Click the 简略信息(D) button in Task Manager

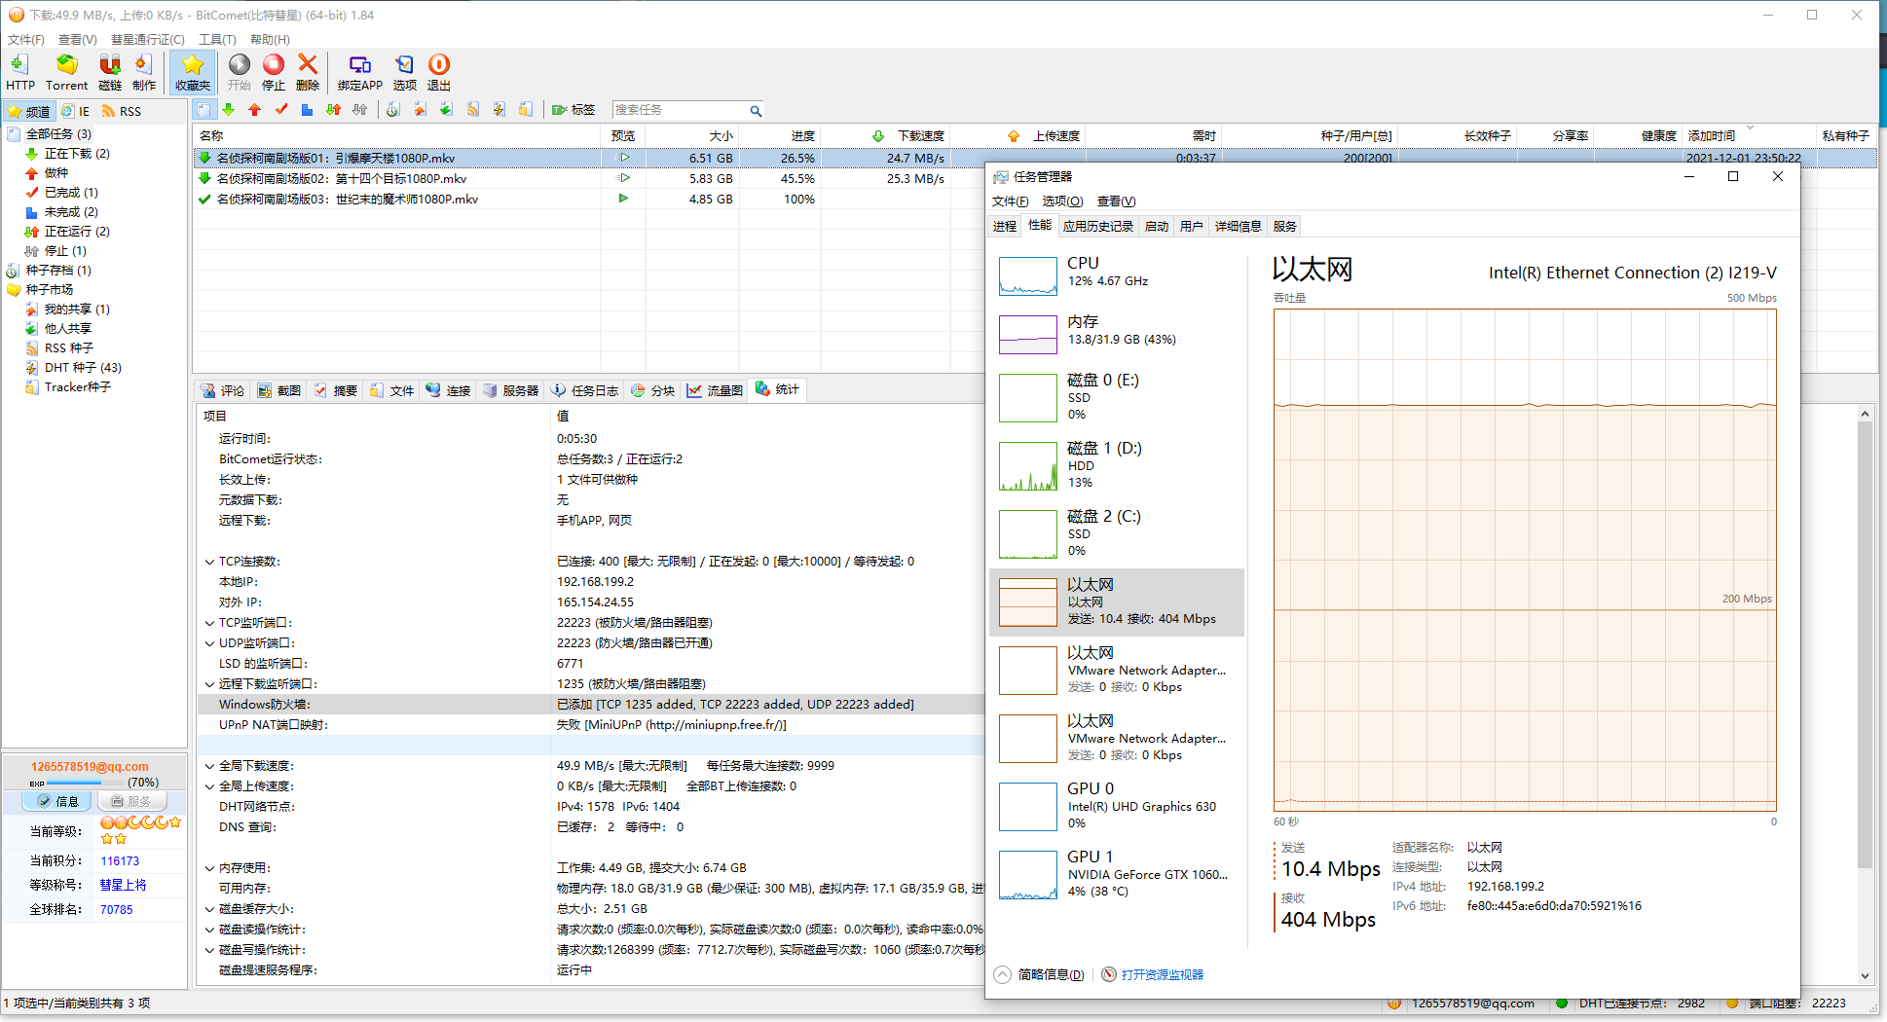(1050, 974)
